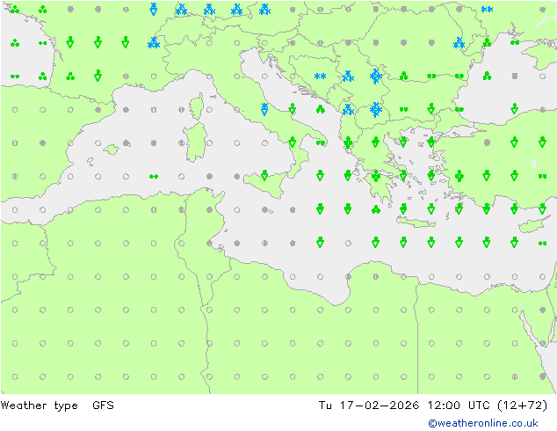Click the lone green drizzle symbol south of the Balearics
The width and height of the screenshot is (557, 431).
tap(154, 177)
